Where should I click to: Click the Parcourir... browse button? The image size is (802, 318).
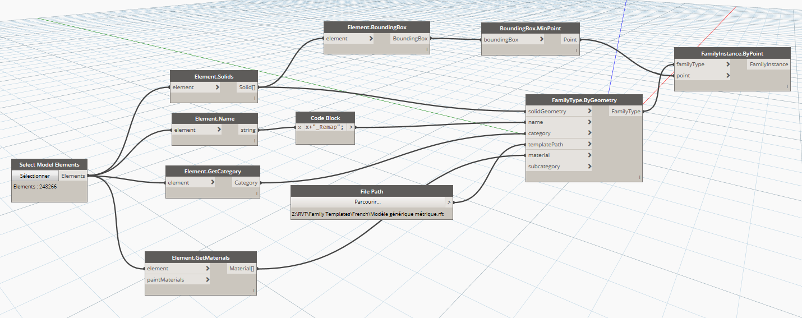367,201
